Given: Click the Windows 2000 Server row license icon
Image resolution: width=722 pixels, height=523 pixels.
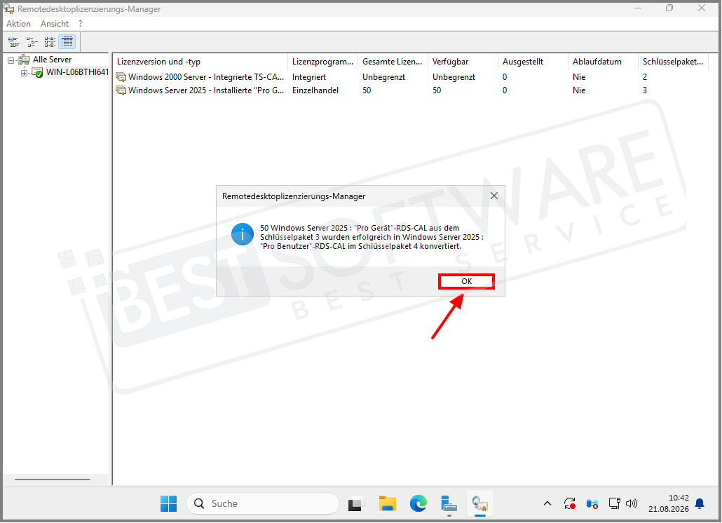Looking at the screenshot, I should [121, 77].
